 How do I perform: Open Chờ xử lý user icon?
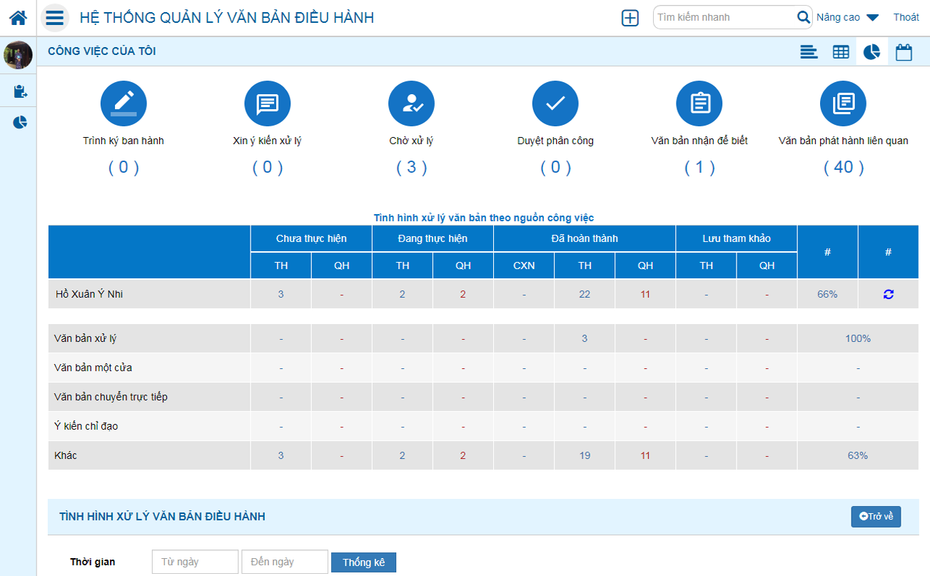click(411, 104)
